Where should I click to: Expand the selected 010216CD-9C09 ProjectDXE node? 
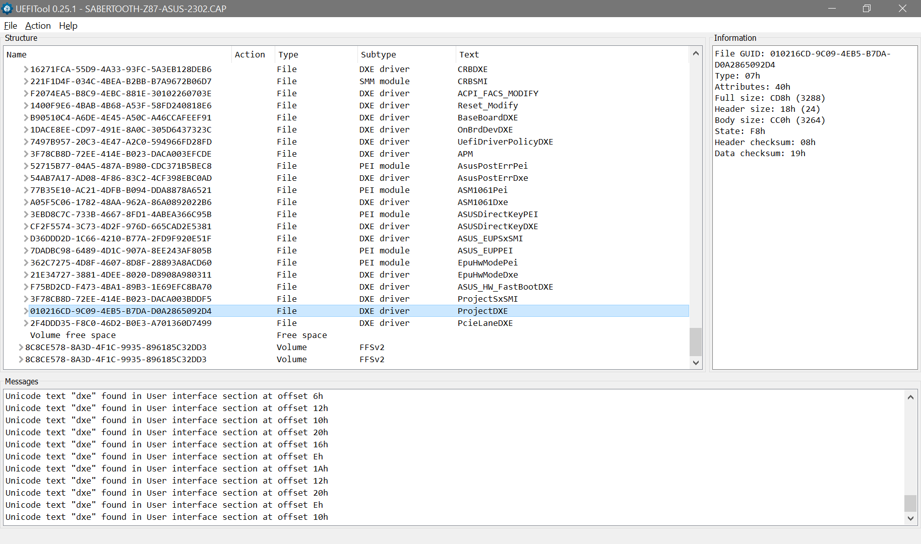[26, 311]
